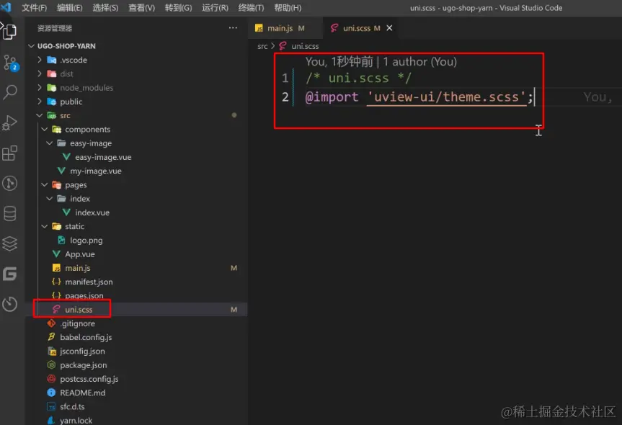The width and height of the screenshot is (622, 425).
Task: Open the Database activity bar icon
Action: pos(10,213)
